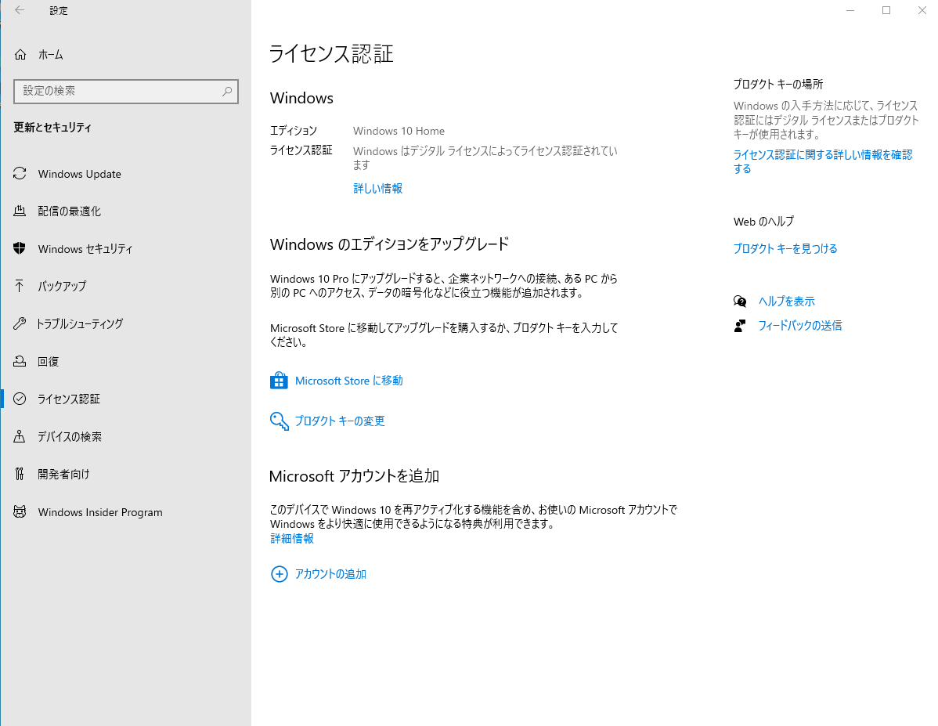938x726 pixels.
Task: Select バックアップ from the sidebar
Action: click(x=62, y=287)
